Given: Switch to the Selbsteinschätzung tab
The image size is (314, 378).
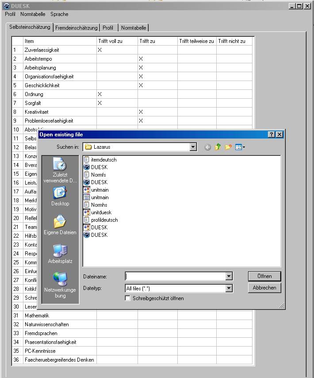Looking at the screenshot, I should point(30,27).
